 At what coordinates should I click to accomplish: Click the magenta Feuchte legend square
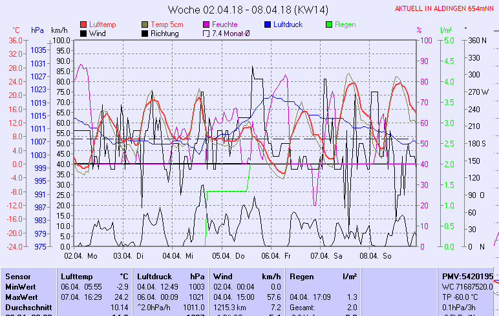(x=207, y=25)
